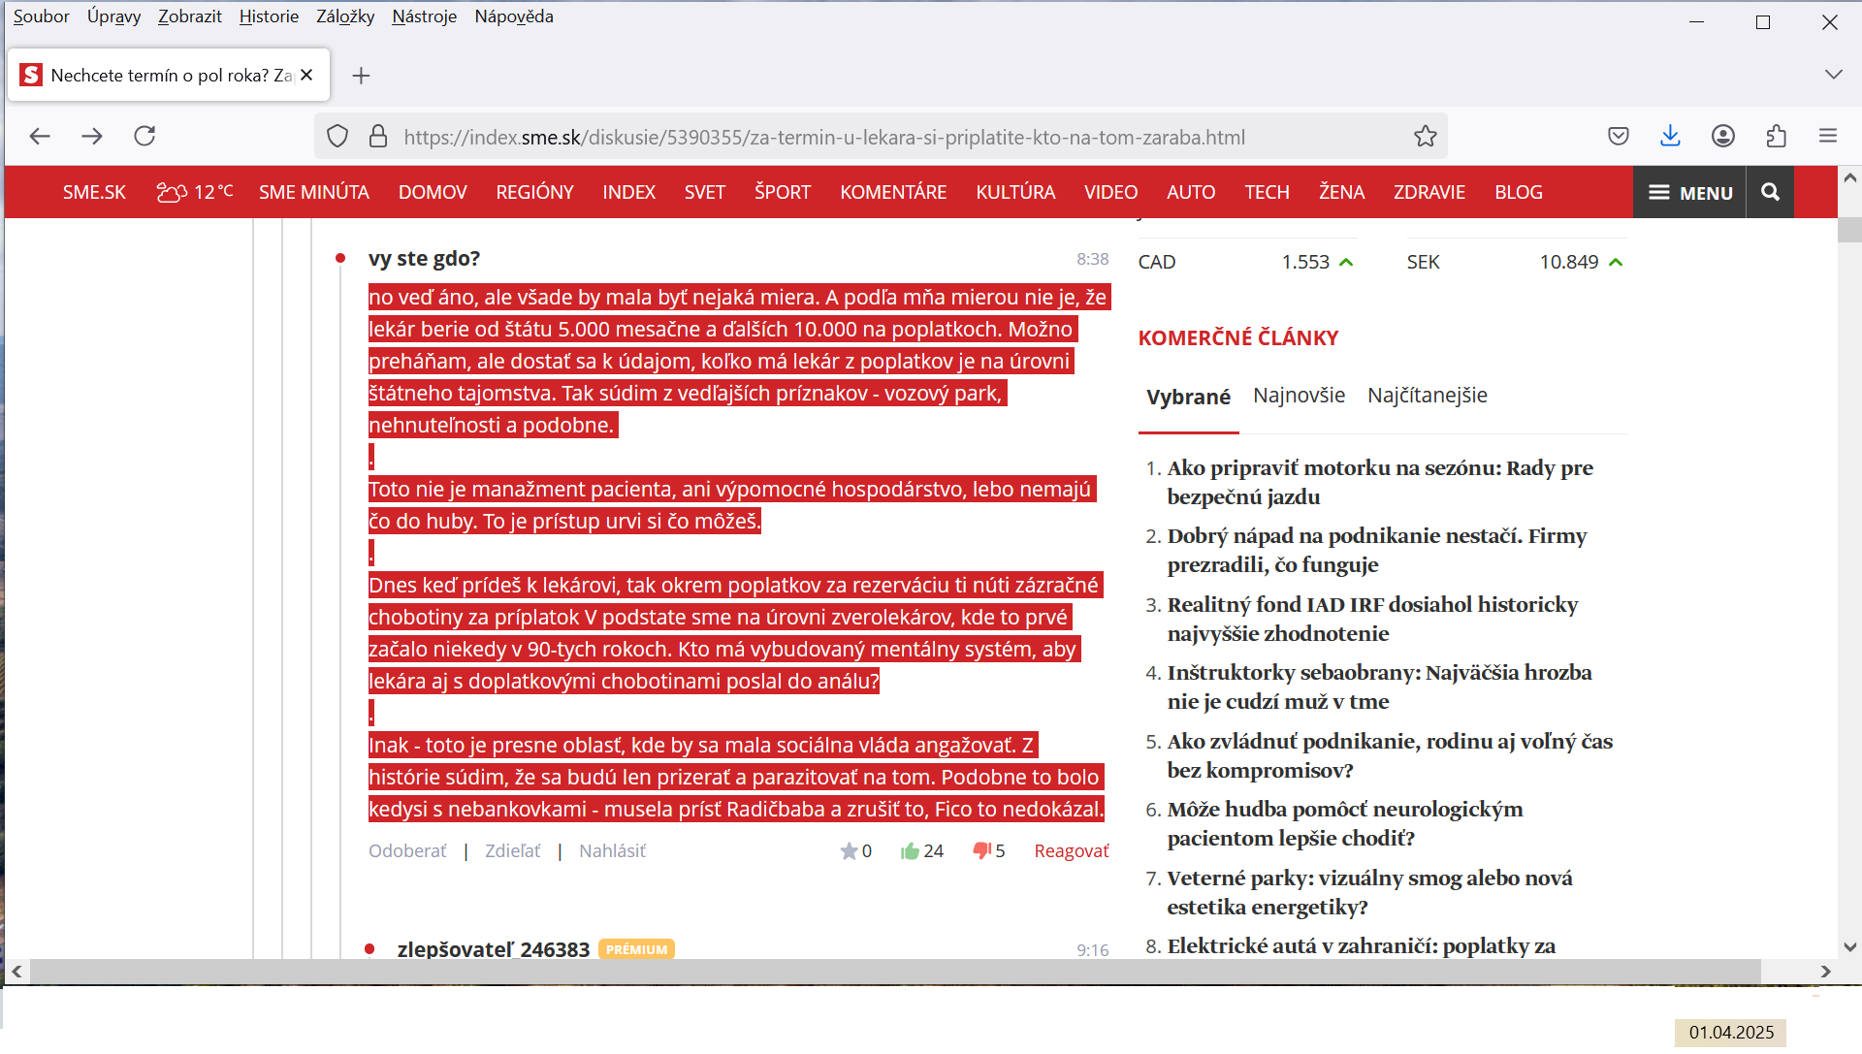Open the TECH section

coord(1267,192)
